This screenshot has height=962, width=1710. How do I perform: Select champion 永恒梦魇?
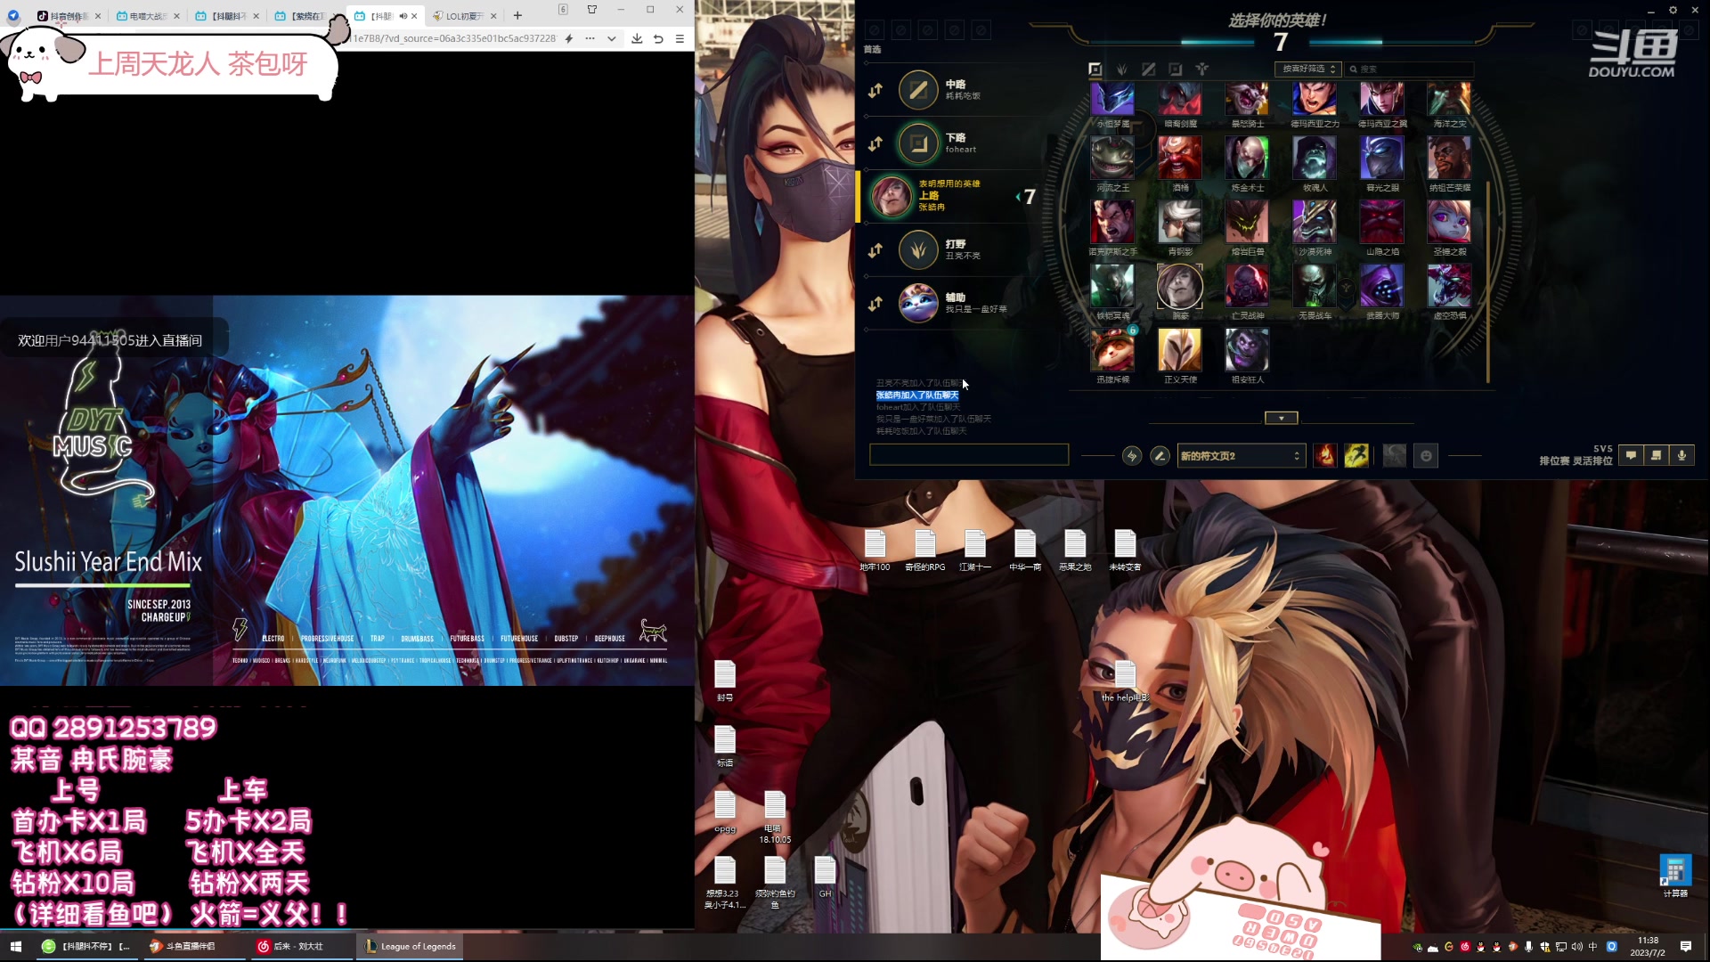[x=1113, y=100]
